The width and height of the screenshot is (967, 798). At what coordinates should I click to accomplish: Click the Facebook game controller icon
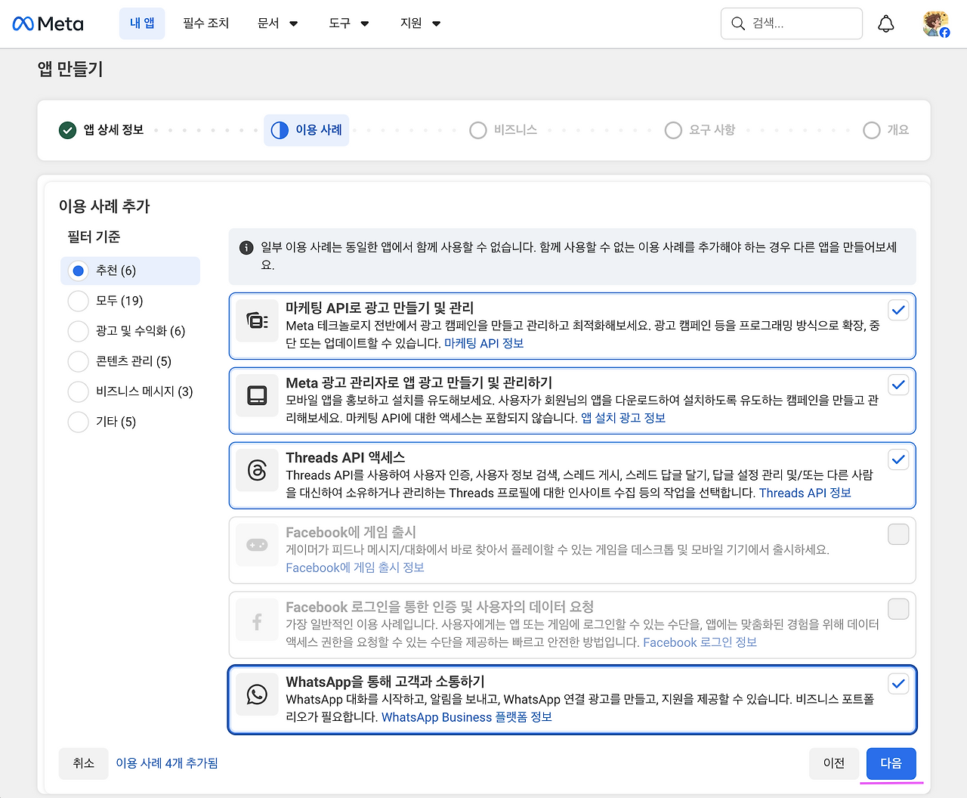coord(257,546)
